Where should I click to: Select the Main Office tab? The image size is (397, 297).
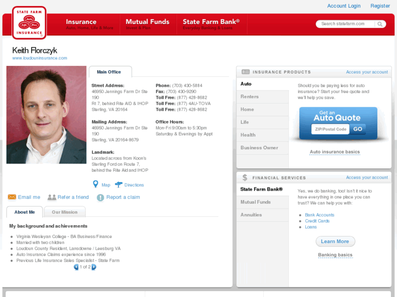tap(110, 72)
